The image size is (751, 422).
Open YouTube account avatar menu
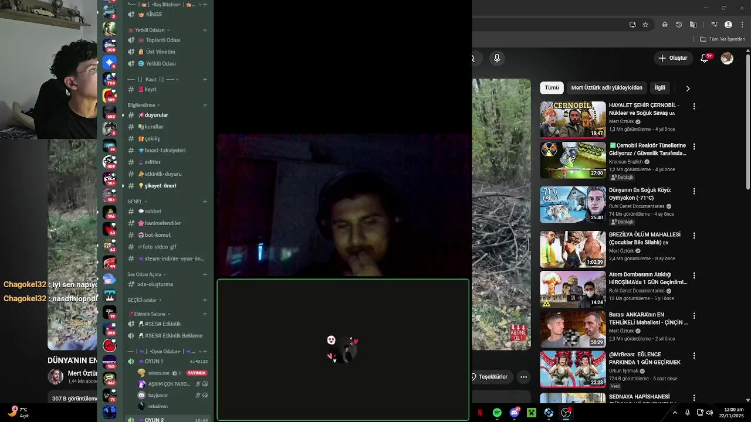point(727,58)
